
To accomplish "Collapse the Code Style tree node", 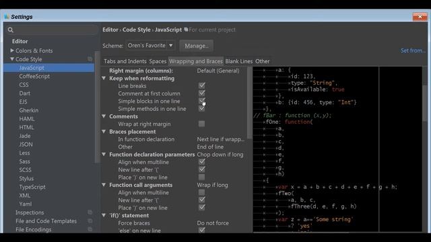I will click(x=12, y=59).
